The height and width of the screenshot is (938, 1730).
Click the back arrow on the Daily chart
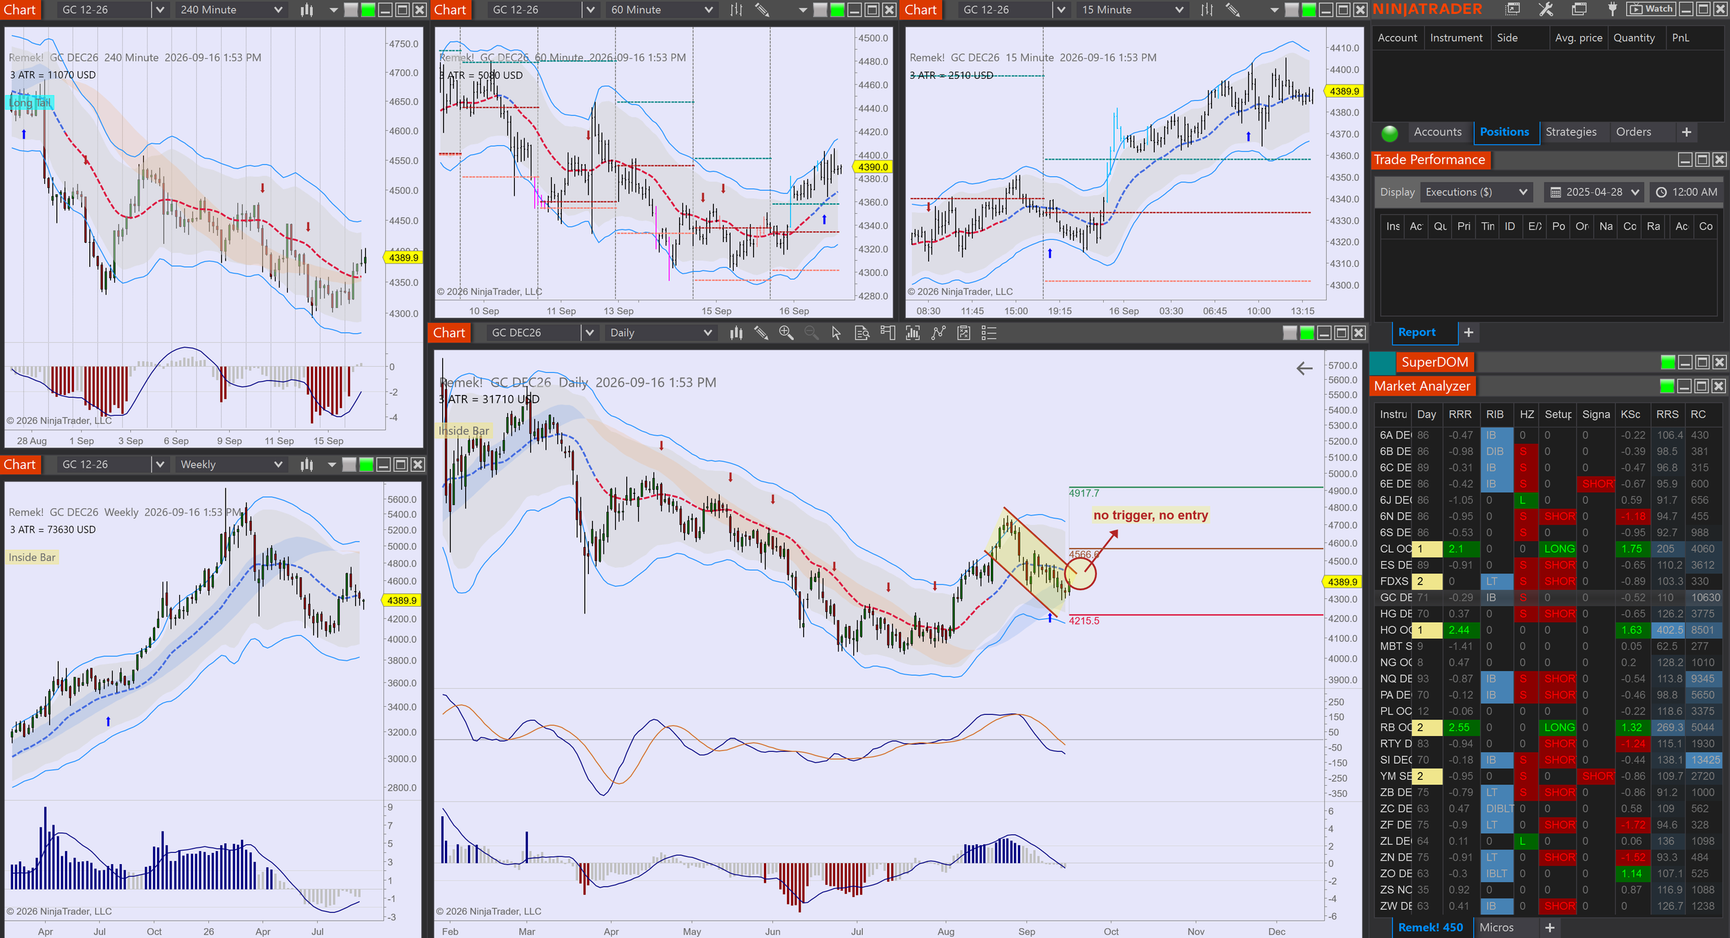point(1304,369)
